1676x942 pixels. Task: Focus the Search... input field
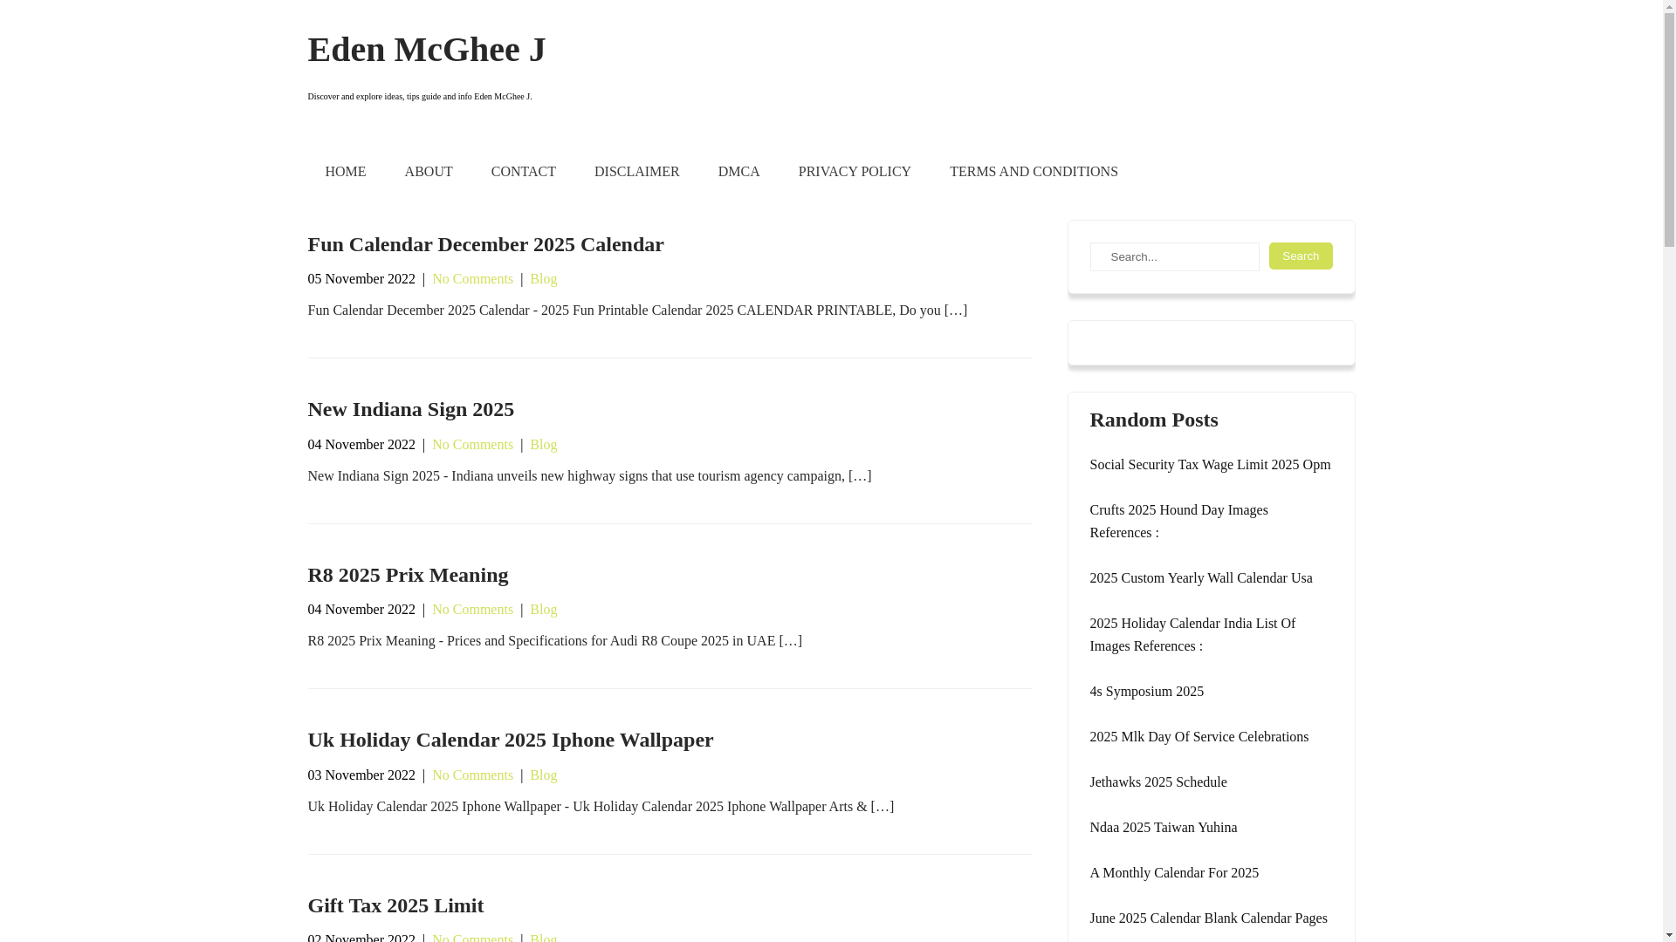pos(1174,256)
